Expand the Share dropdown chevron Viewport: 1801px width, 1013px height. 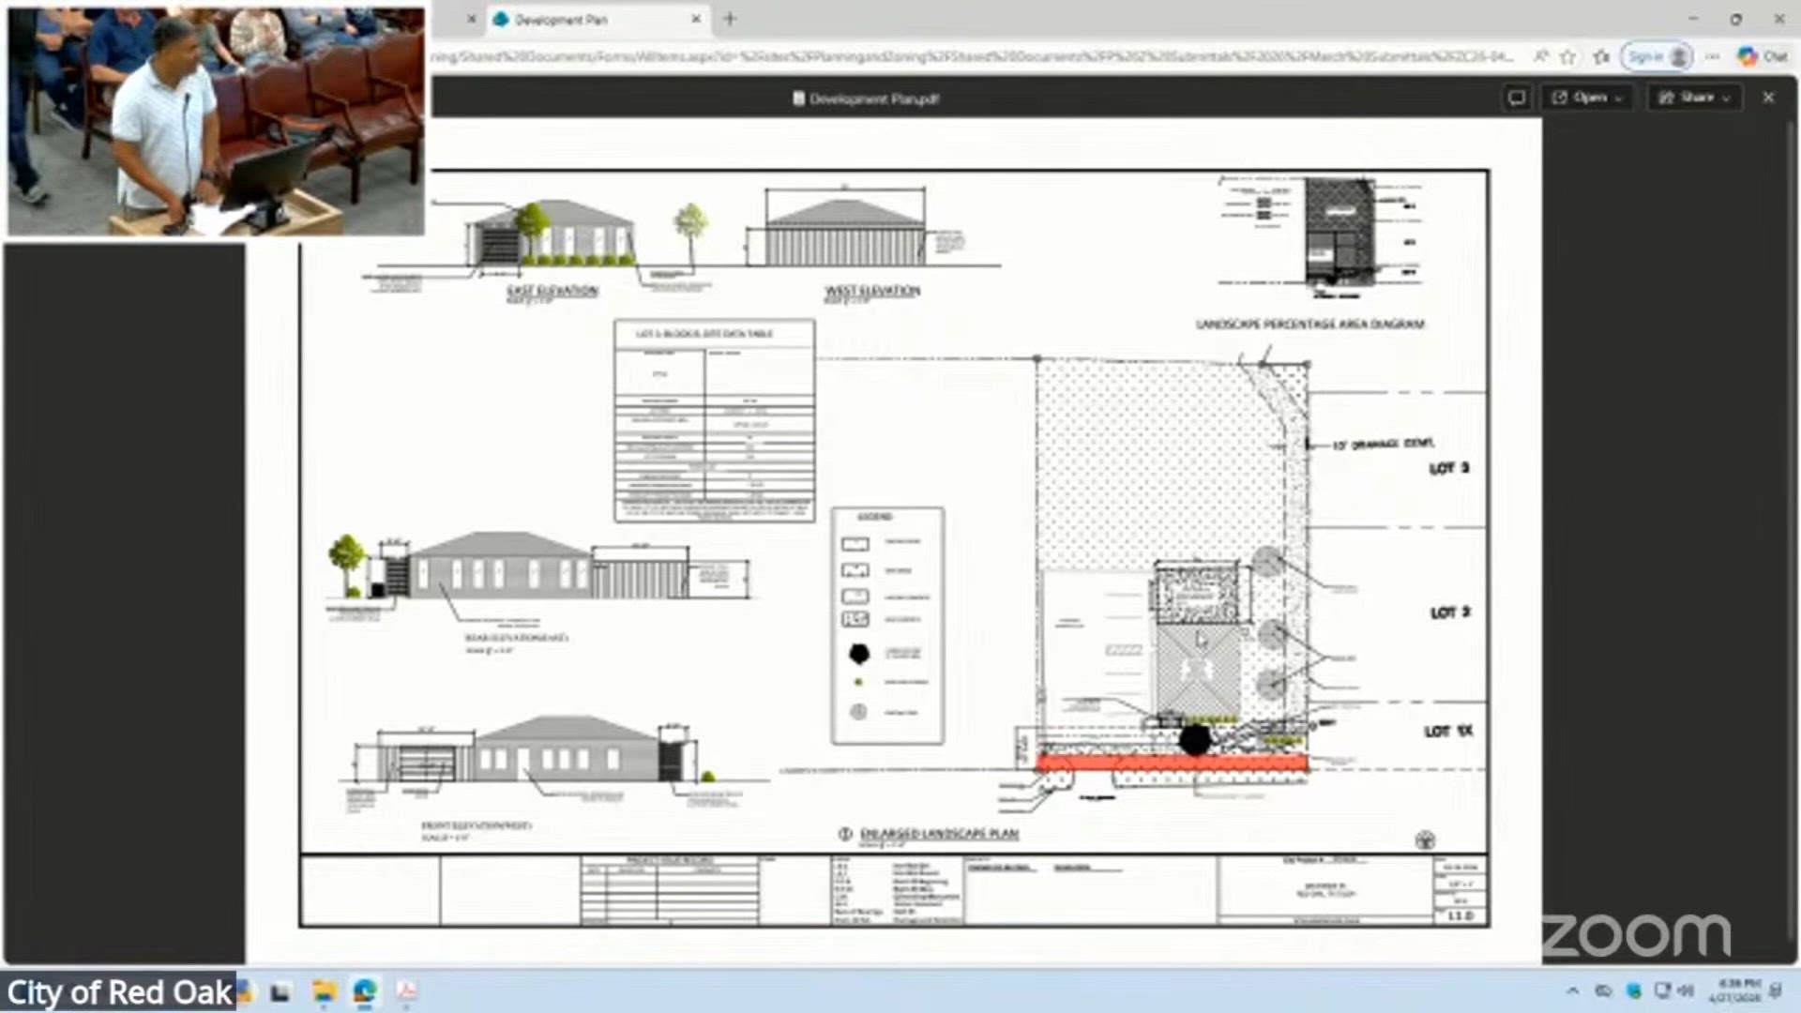point(1727,98)
